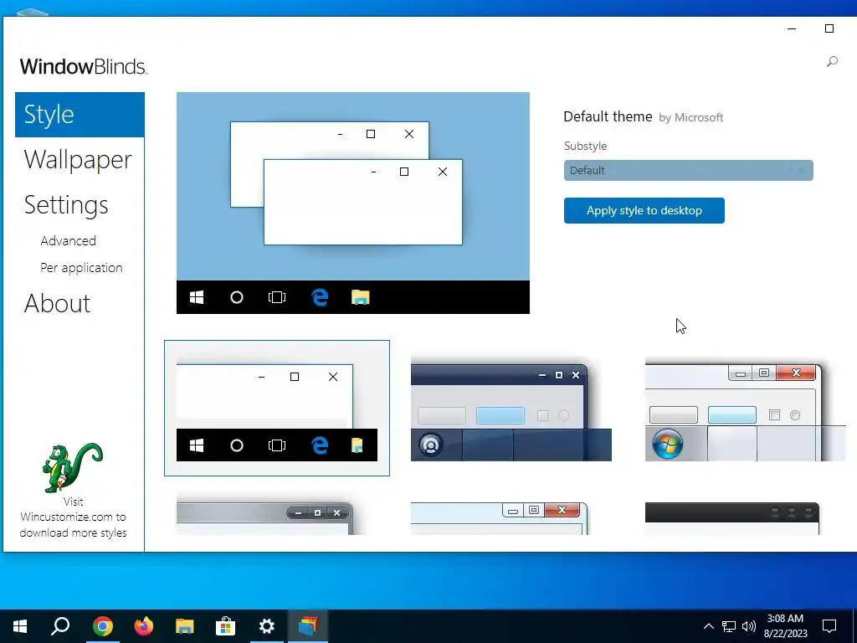Screen dimensions: 857x643
Task: Open Per application settings
Action: click(81, 268)
